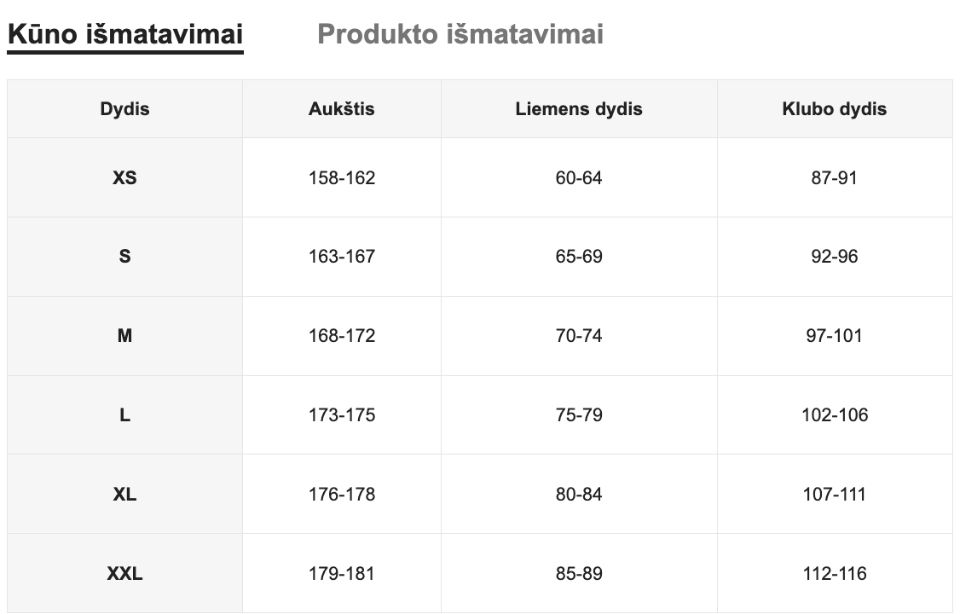Select the Klubo dydis column header
The image size is (960, 614).
coord(834,109)
